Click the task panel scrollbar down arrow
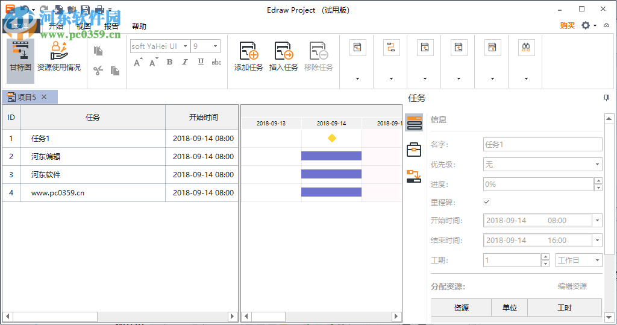 point(609,317)
